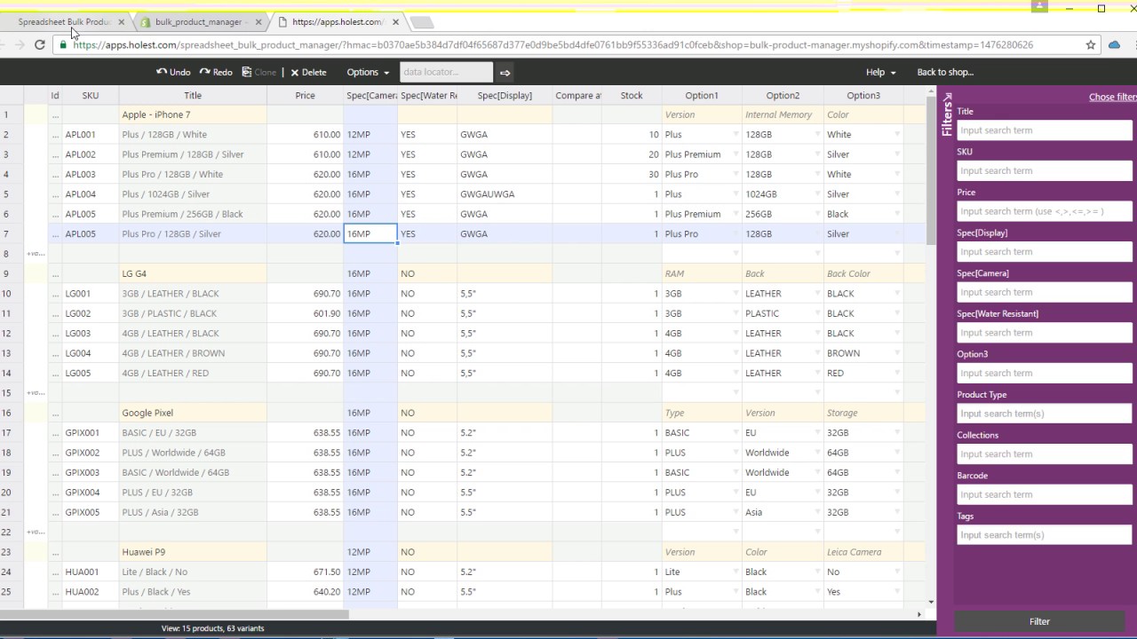This screenshot has height=639, width=1137.
Task: Click the down arrow on the vertical scrollbar
Action: [x=930, y=601]
